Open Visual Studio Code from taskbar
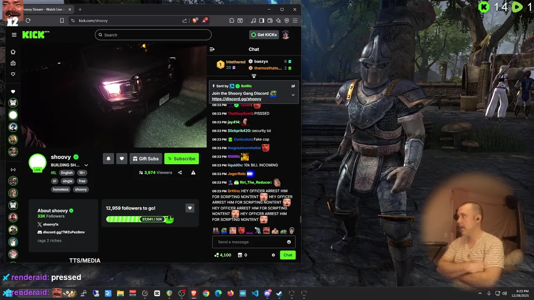Screen dimensions: 534x300 [255, 293]
